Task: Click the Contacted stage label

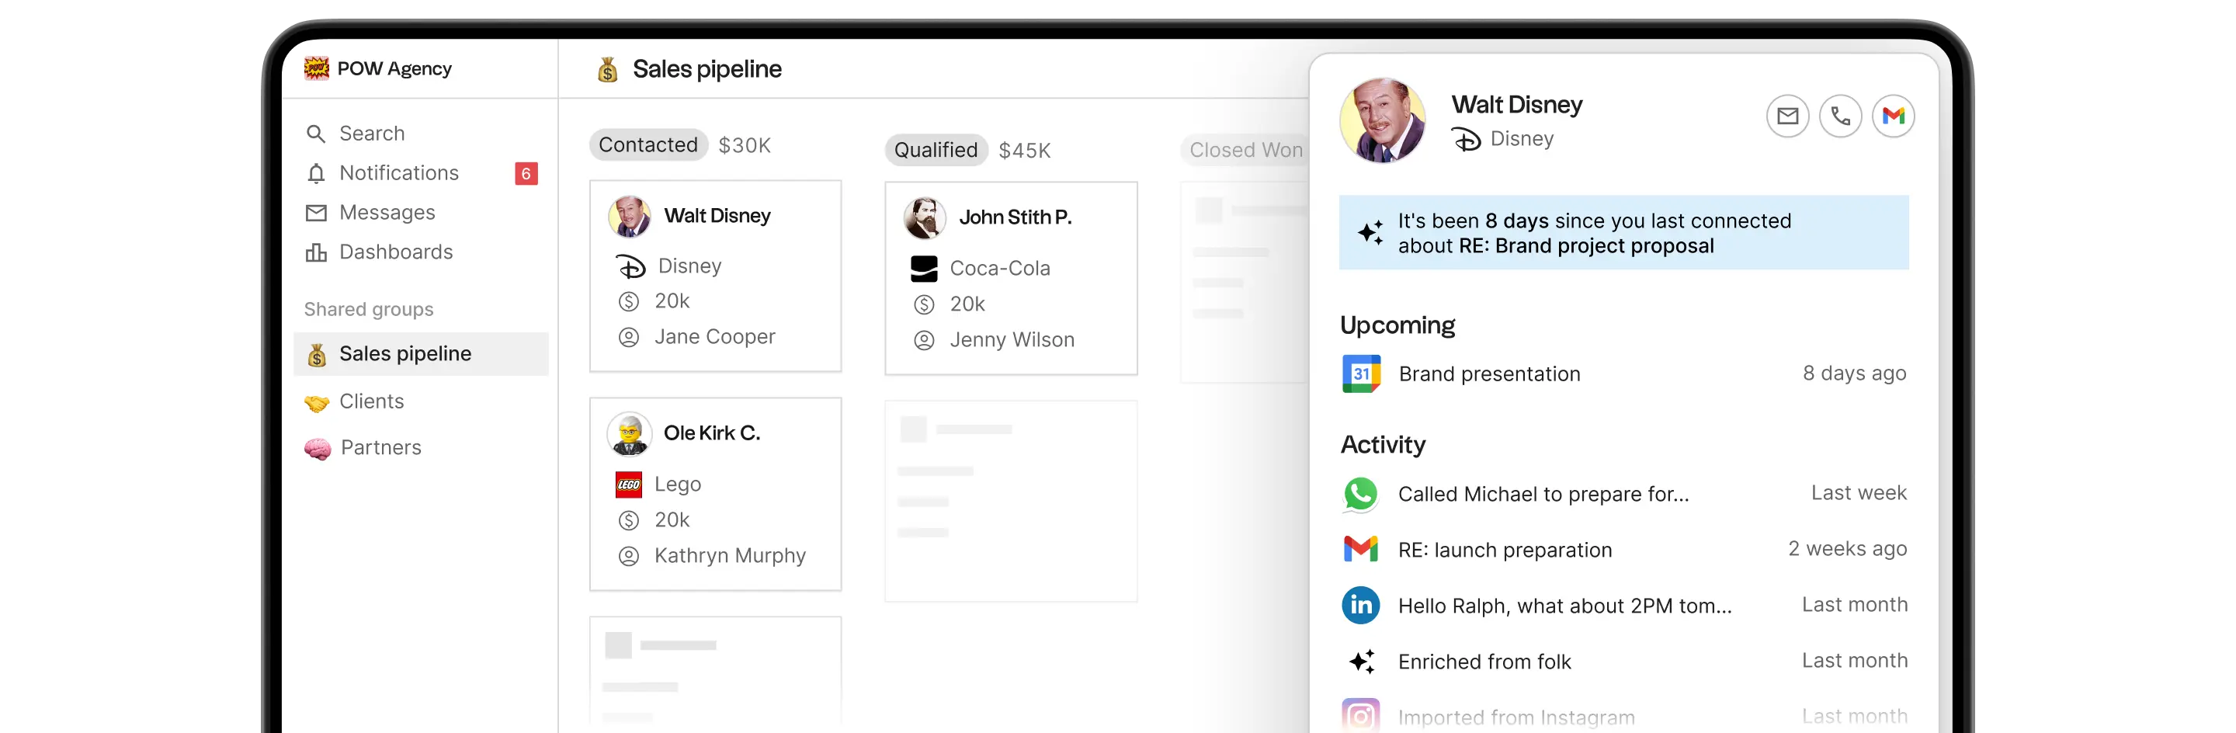Action: point(648,145)
